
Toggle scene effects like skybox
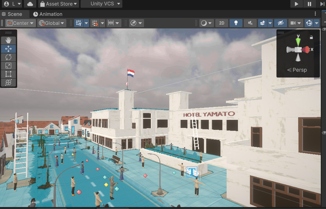[262, 23]
